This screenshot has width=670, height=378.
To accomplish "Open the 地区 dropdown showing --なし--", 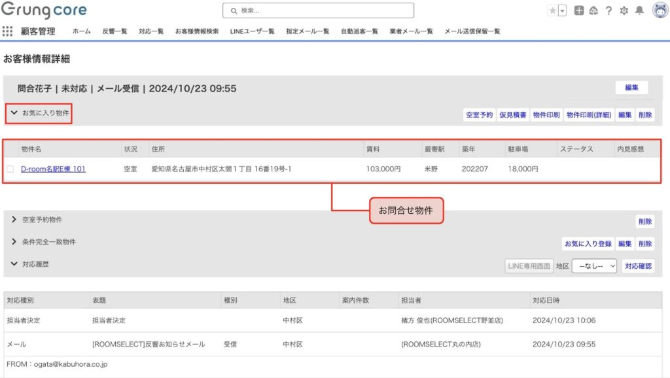I will point(594,266).
